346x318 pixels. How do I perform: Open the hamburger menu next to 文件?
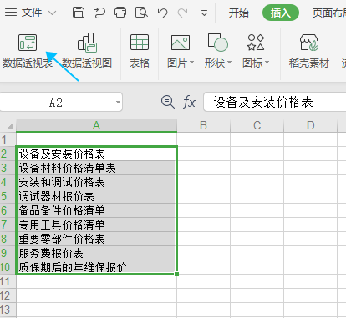[11, 13]
